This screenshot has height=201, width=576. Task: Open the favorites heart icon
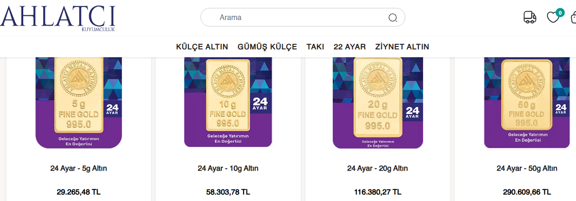pos(553,17)
